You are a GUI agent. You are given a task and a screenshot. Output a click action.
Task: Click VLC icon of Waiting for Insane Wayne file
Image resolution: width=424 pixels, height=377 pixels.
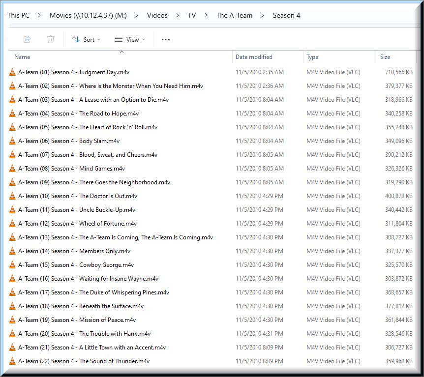coord(12,279)
